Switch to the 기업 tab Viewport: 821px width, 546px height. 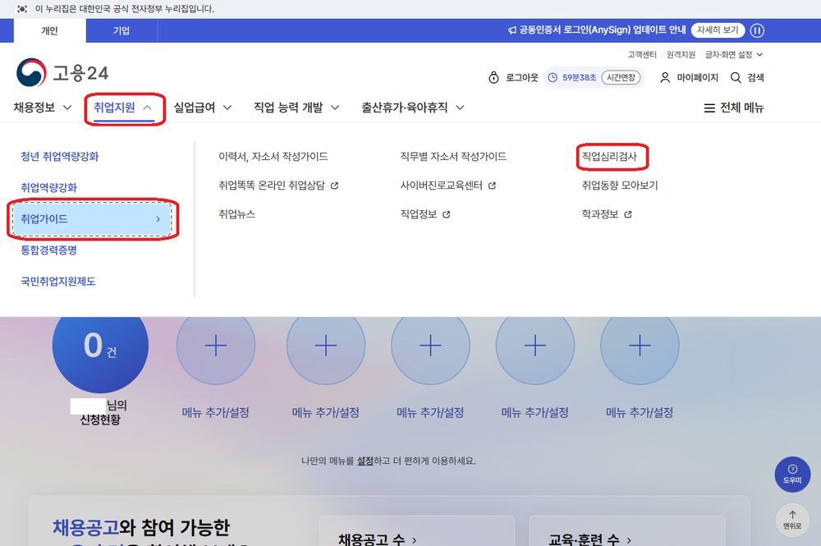(122, 30)
